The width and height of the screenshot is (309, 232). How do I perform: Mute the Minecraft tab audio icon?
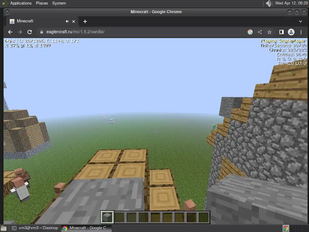(67, 21)
